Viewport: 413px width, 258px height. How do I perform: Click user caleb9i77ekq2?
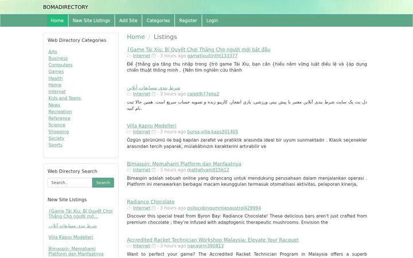coord(203,93)
